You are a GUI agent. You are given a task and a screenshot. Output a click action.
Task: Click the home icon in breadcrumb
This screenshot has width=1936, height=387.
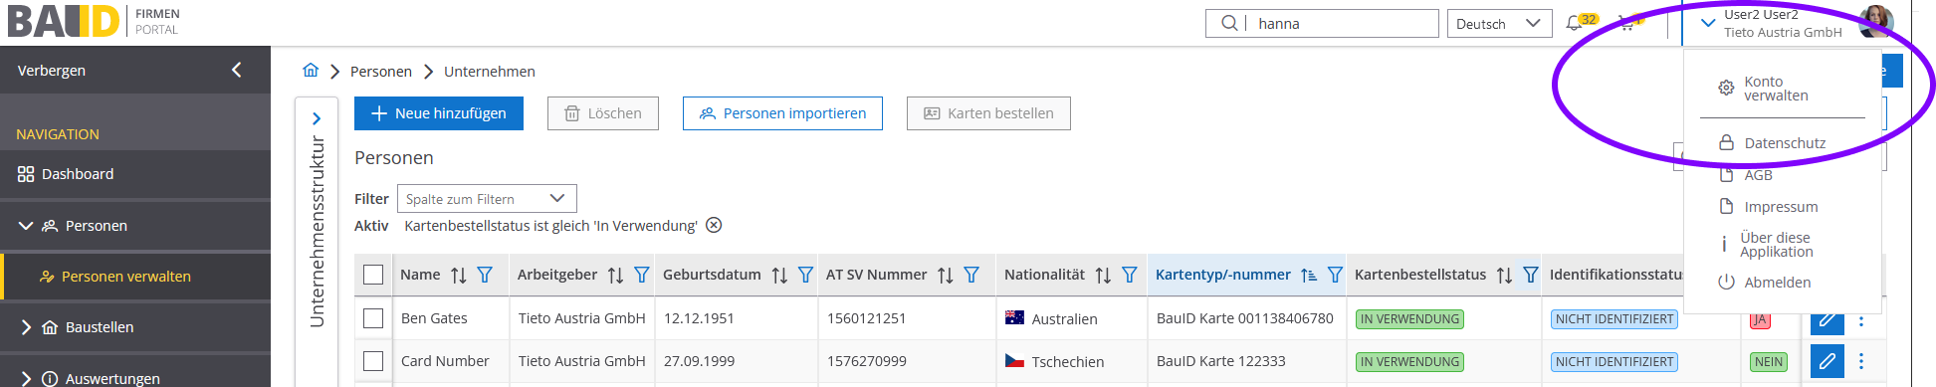click(x=311, y=71)
